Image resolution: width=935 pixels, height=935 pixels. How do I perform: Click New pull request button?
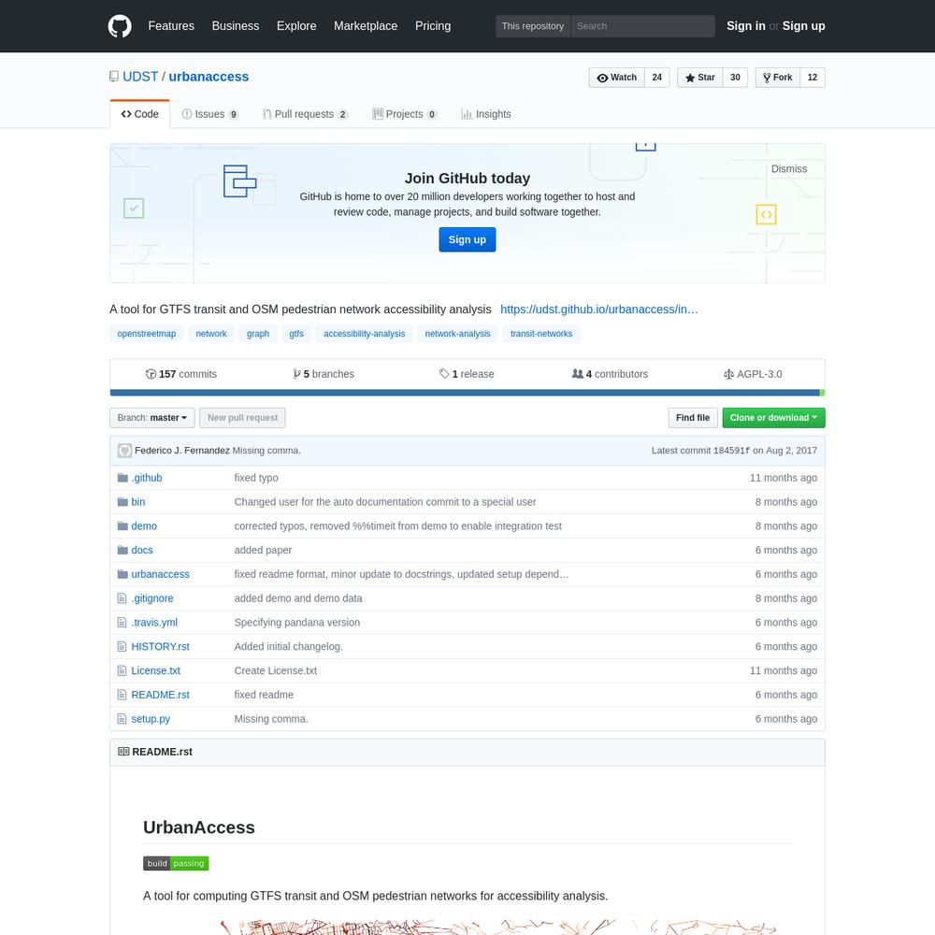[x=242, y=417]
